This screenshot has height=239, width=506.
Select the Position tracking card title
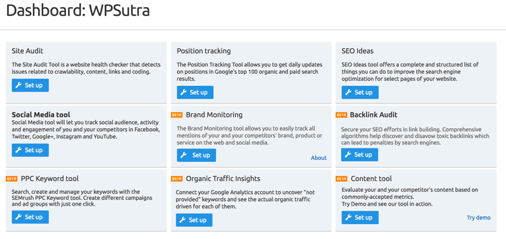click(204, 51)
